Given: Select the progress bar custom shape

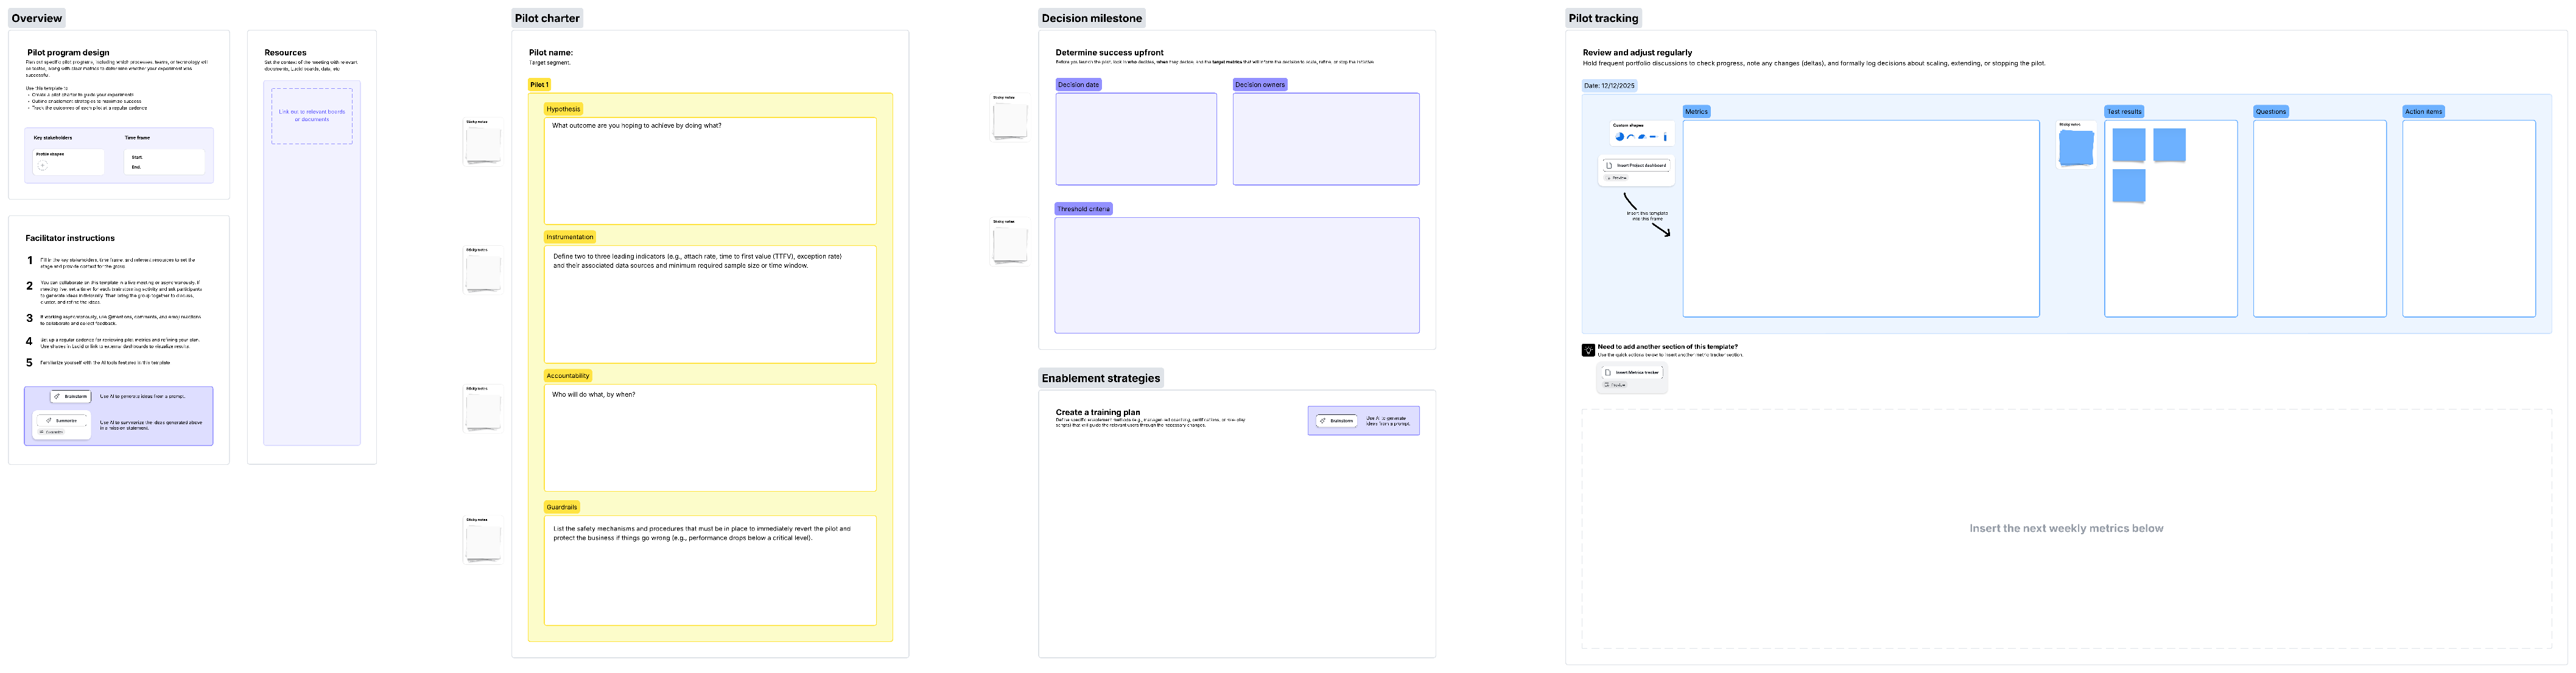Looking at the screenshot, I should click(1654, 137).
